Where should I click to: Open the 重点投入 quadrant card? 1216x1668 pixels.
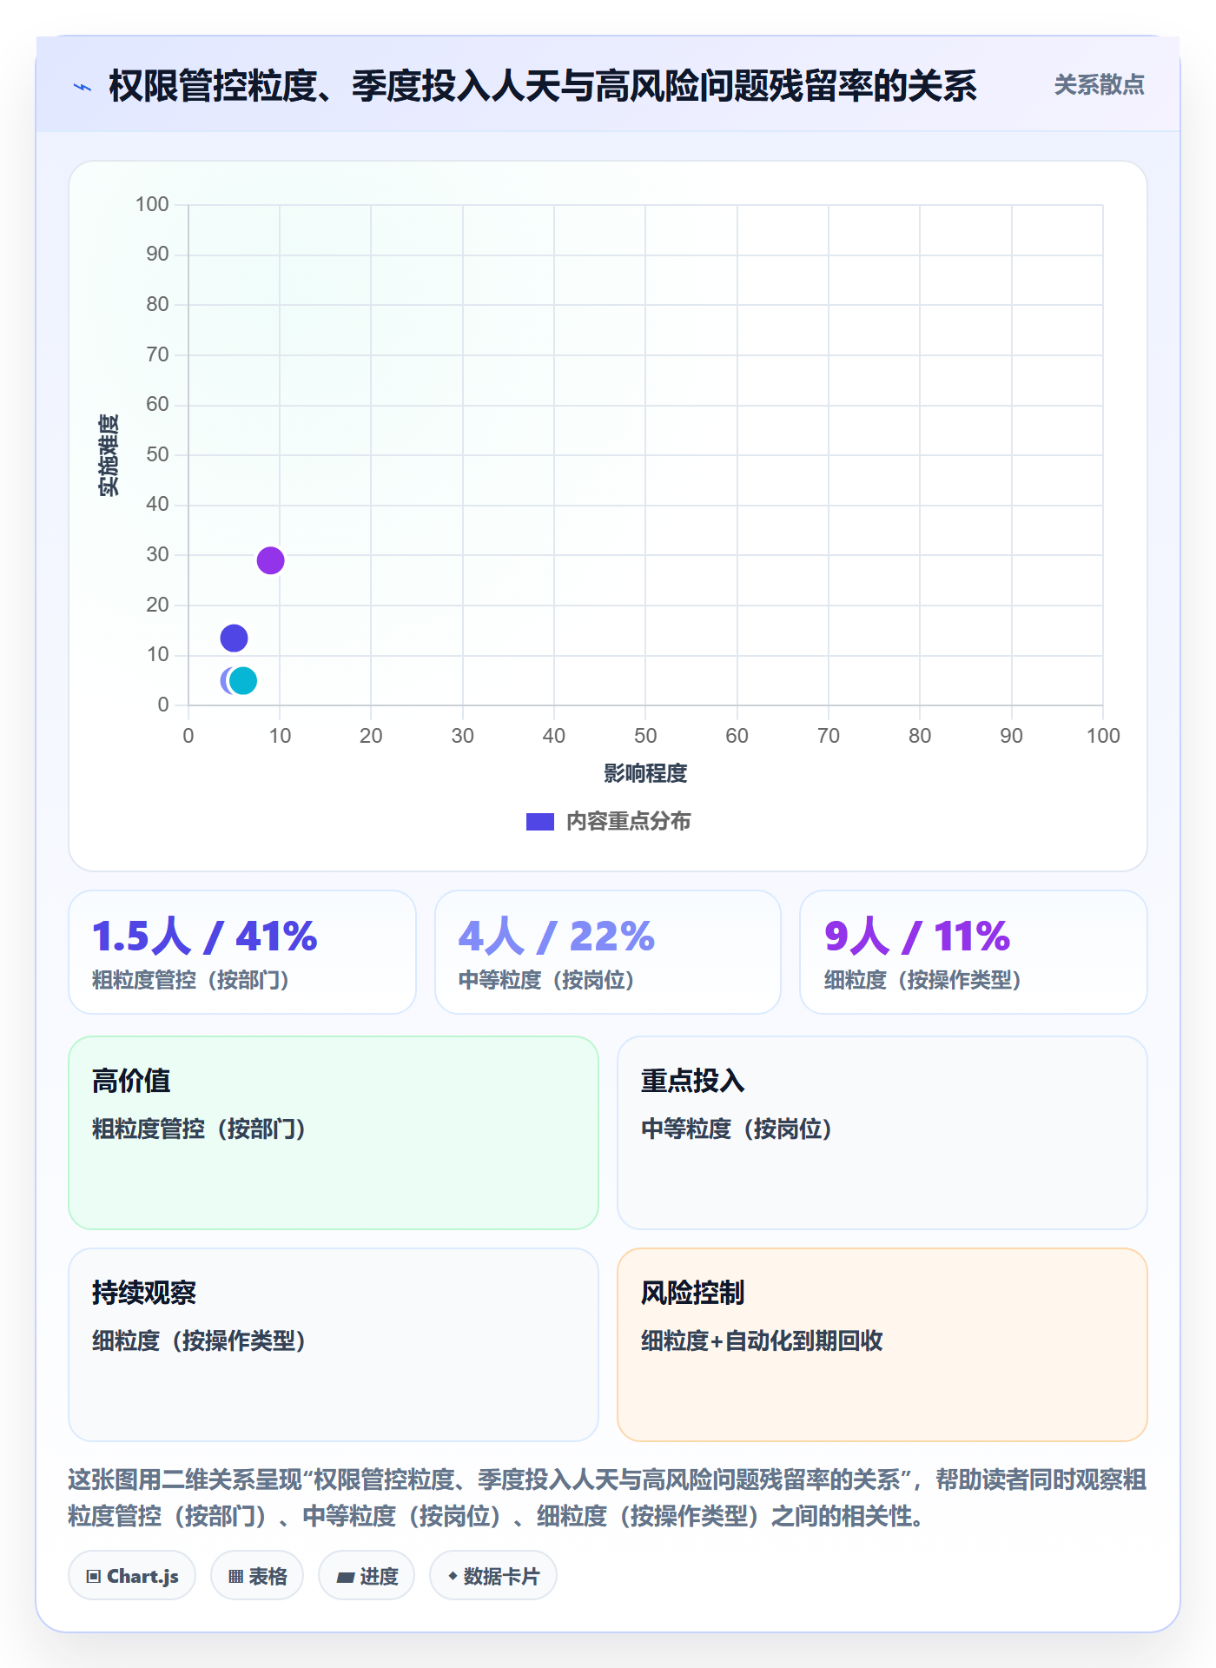coord(882,1133)
